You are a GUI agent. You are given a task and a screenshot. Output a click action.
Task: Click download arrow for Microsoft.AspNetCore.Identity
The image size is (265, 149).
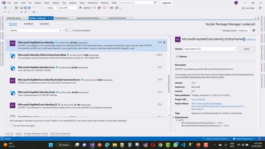164,42
